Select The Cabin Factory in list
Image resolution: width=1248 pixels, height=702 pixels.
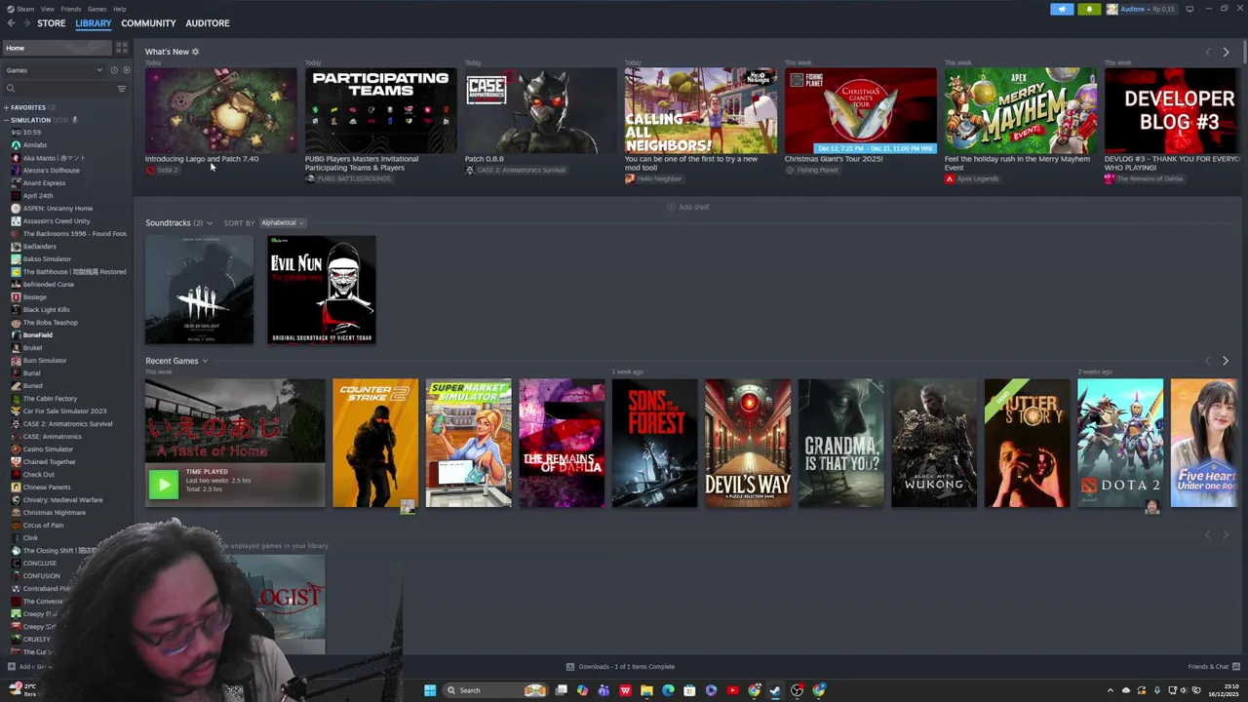[50, 399]
